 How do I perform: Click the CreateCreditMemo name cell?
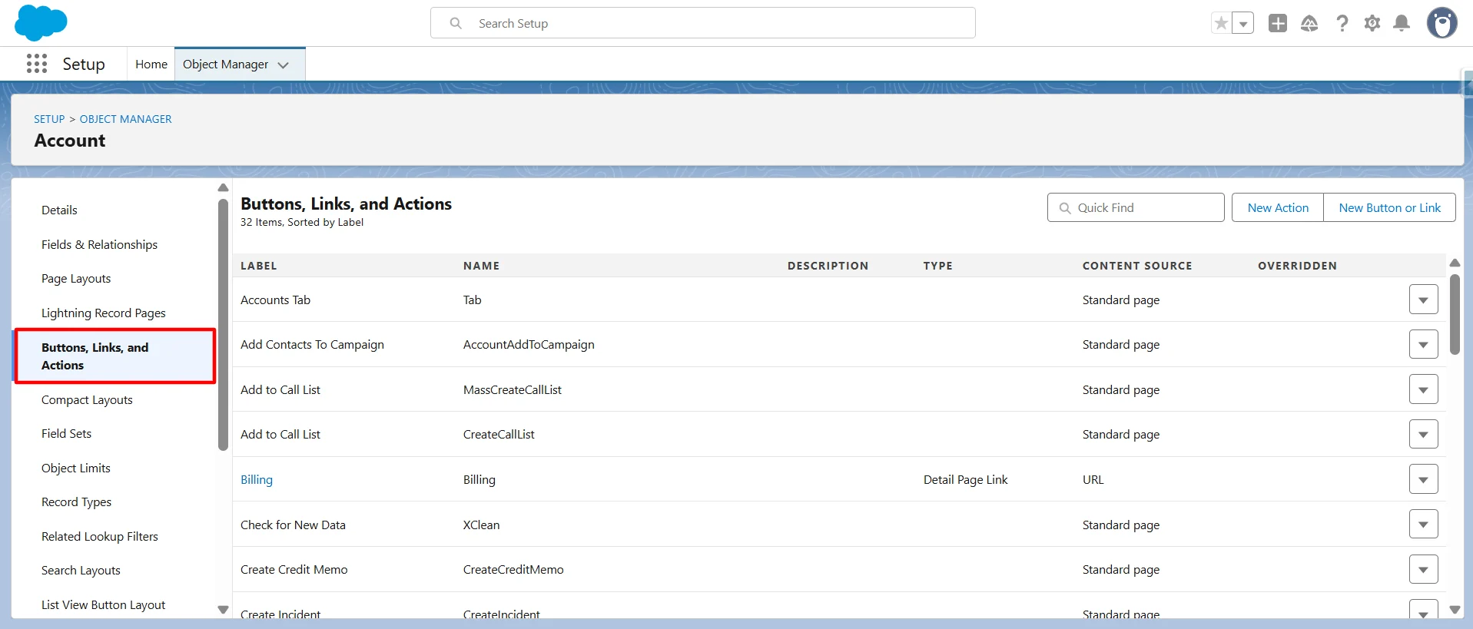[513, 570]
